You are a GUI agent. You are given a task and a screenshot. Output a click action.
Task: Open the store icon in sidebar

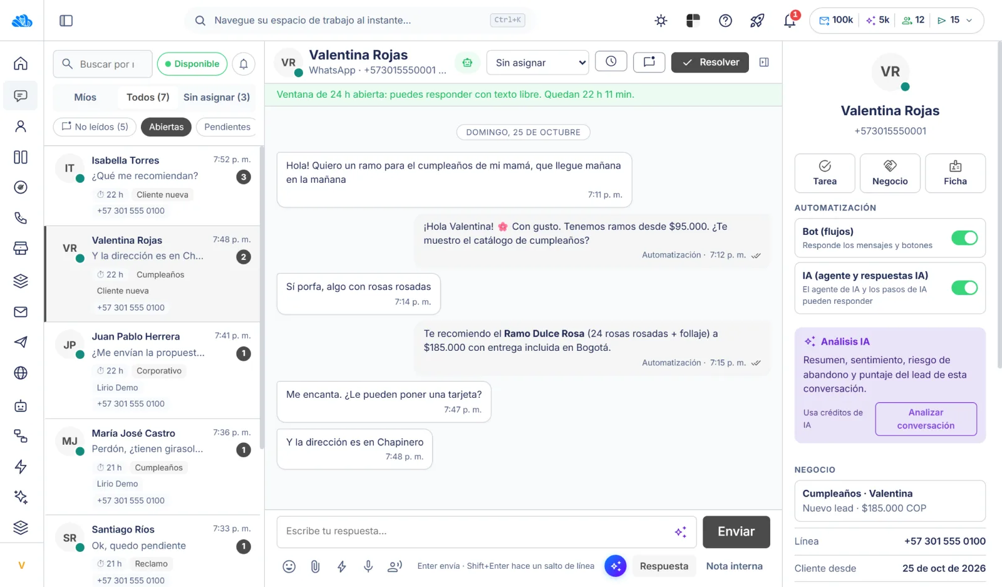(21, 248)
